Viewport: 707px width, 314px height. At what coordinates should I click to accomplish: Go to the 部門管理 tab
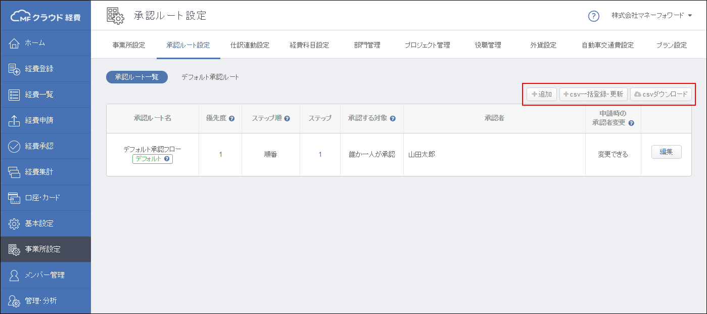pos(367,45)
